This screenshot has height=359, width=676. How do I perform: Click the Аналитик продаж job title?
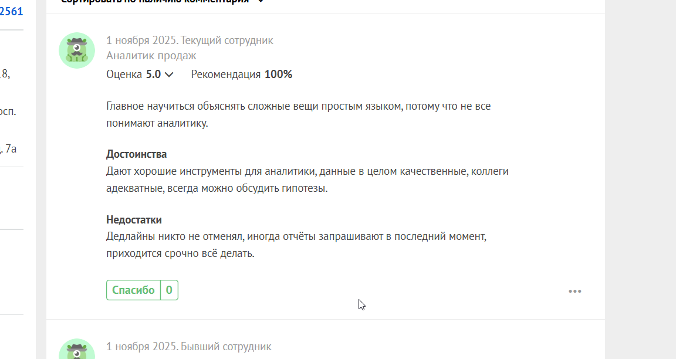pyautogui.click(x=151, y=56)
